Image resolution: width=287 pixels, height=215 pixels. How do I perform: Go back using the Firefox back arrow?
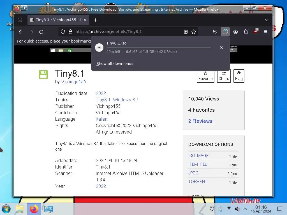[21, 32]
